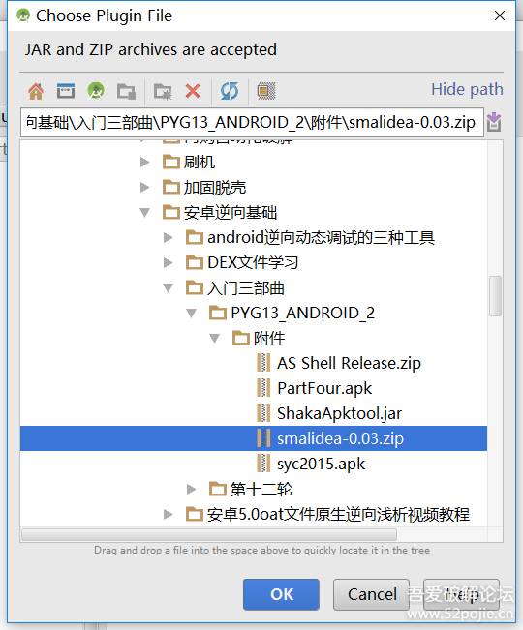Expand android逆向动态调试的三种工具 folder arrow
The height and width of the screenshot is (630, 523).
click(168, 237)
